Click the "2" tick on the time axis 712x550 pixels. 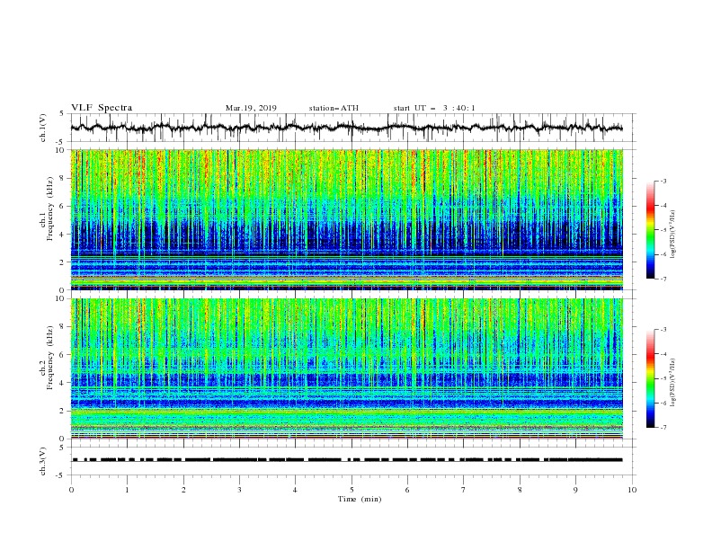pos(183,490)
